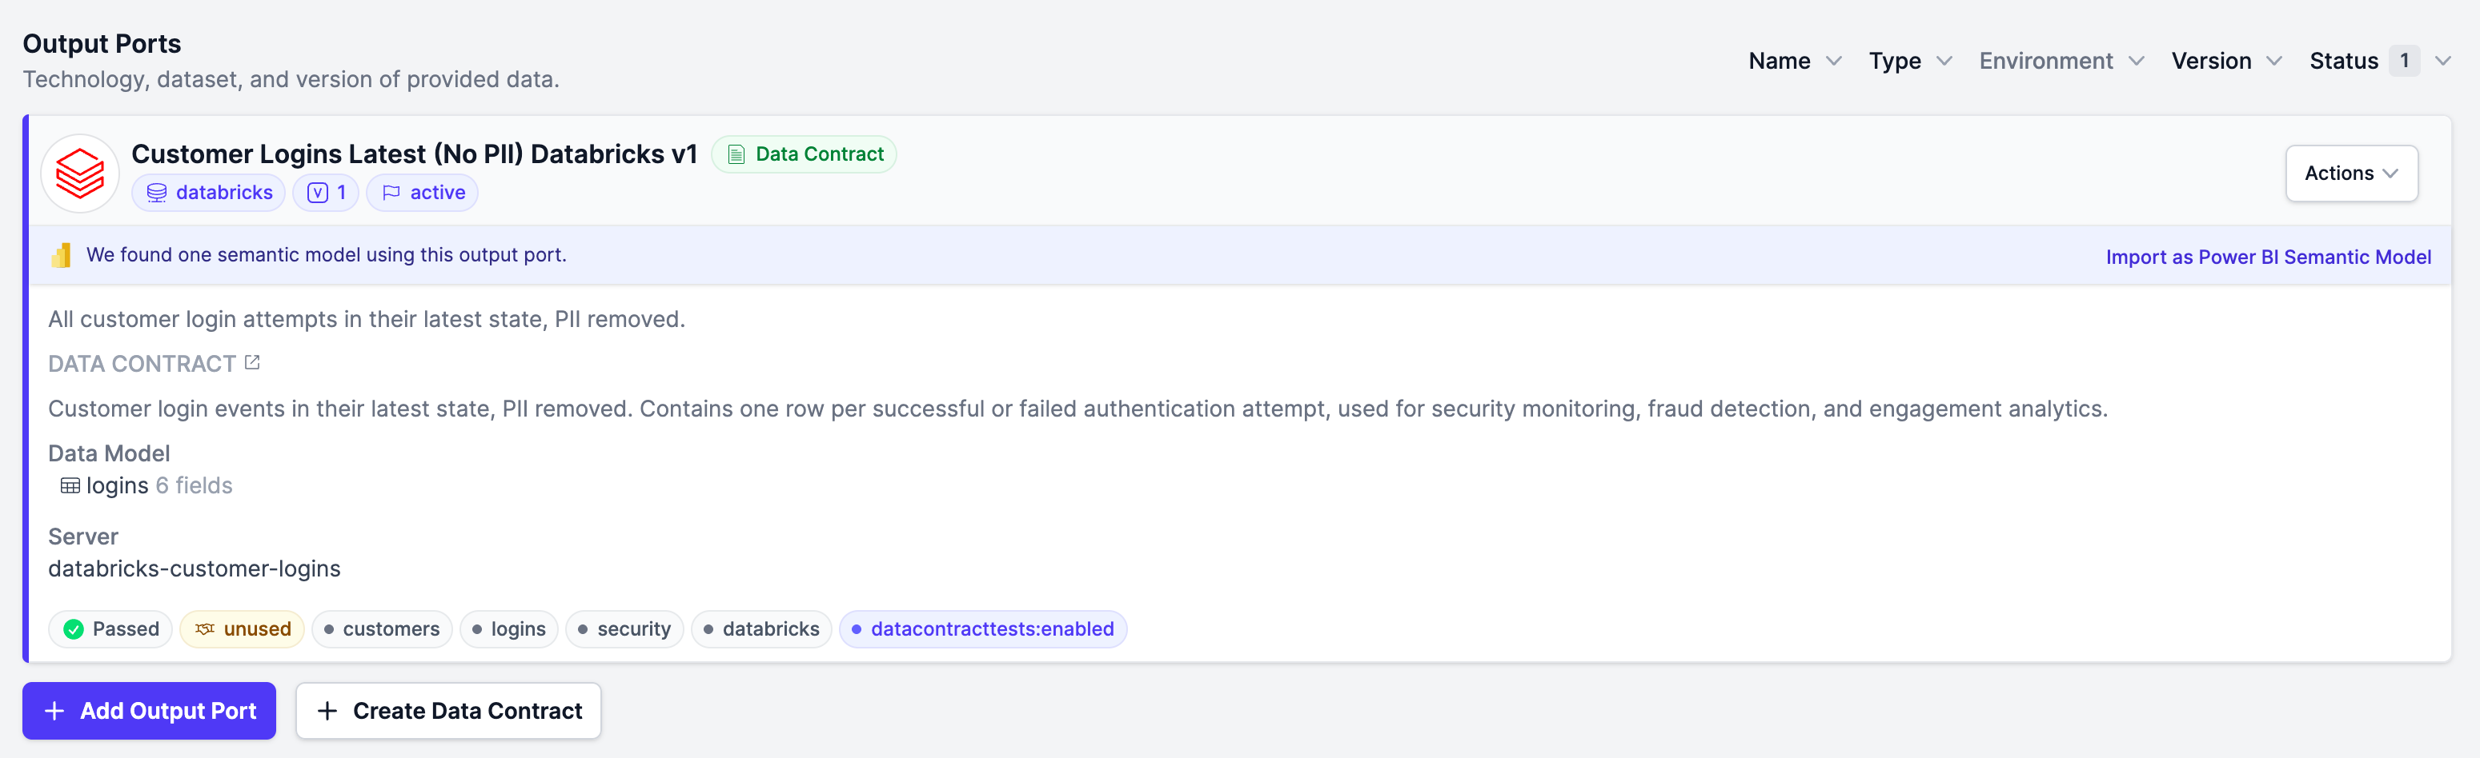This screenshot has height=758, width=2480.
Task: Click the active status chip
Action: [423, 193]
